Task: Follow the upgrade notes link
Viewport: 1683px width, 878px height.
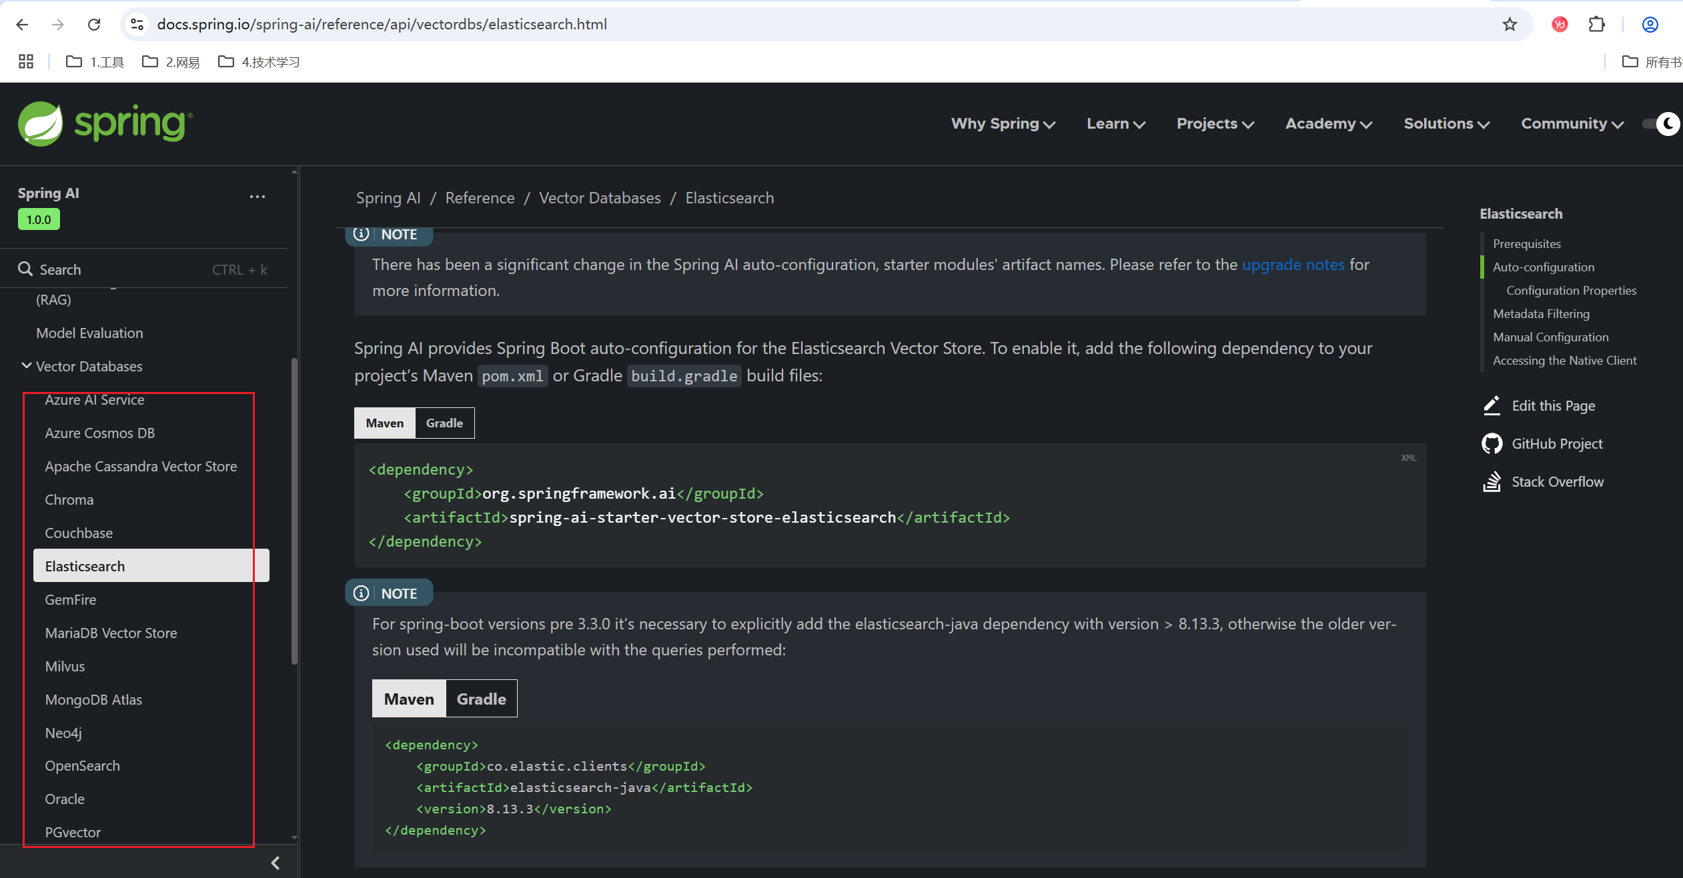Action: [x=1293, y=265]
